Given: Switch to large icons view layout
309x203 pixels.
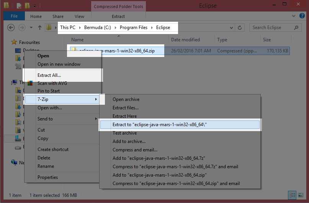Looking at the screenshot, I should click(301, 195).
